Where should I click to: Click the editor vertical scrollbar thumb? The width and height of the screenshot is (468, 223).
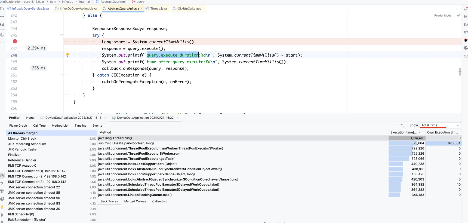(x=460, y=72)
